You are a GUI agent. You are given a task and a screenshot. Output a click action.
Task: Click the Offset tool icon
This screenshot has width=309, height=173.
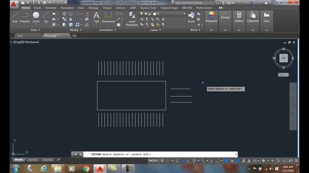pyautogui.click(x=87, y=25)
